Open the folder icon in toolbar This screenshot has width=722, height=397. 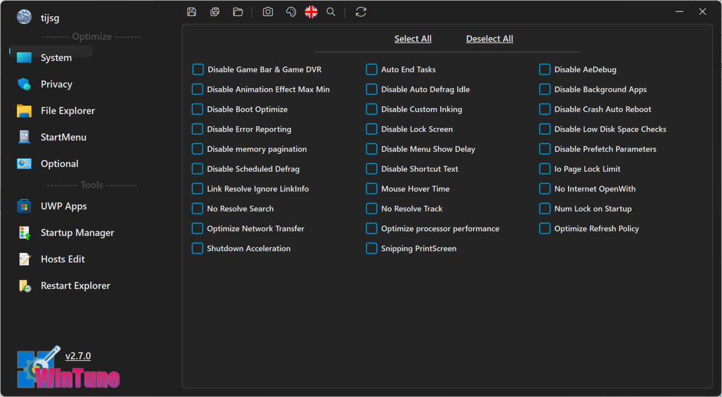click(x=238, y=12)
